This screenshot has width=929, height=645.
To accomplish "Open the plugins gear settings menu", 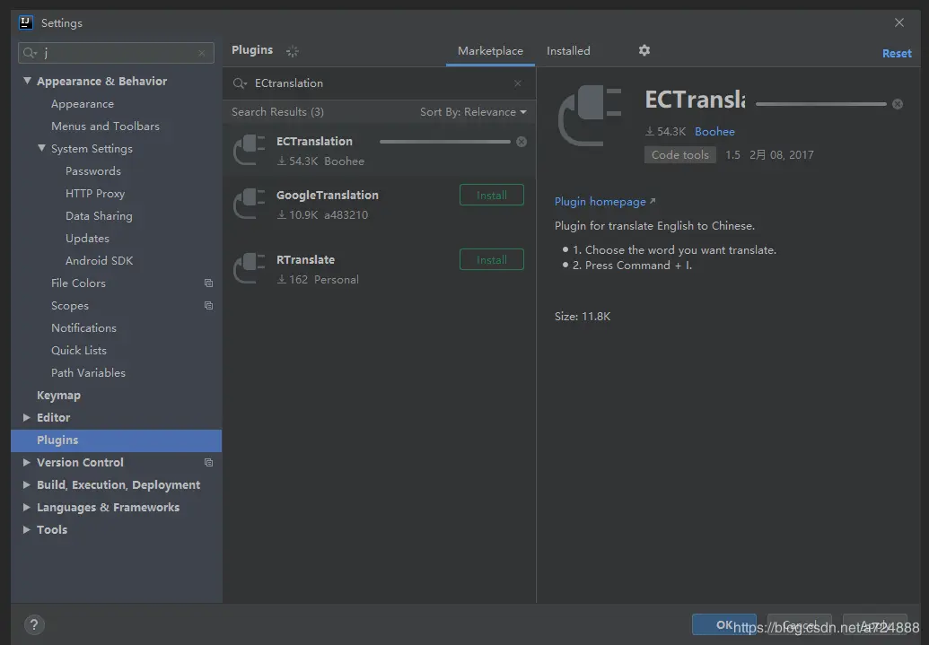I will coord(644,50).
